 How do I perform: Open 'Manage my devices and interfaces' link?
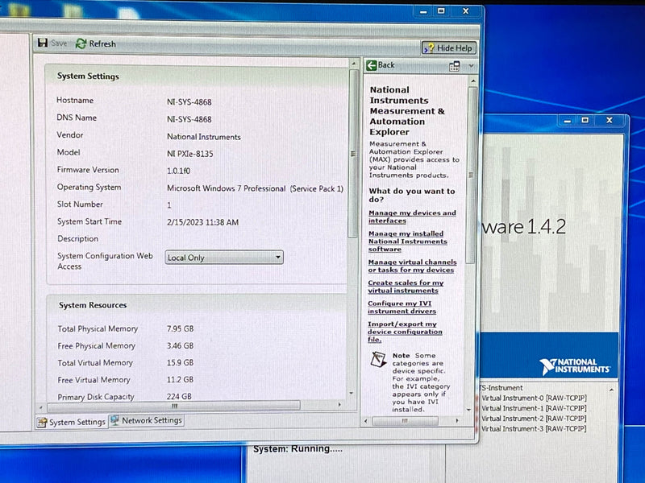coord(410,216)
